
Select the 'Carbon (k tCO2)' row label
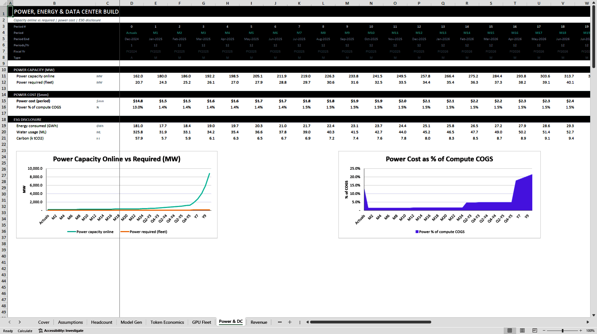[30, 138]
